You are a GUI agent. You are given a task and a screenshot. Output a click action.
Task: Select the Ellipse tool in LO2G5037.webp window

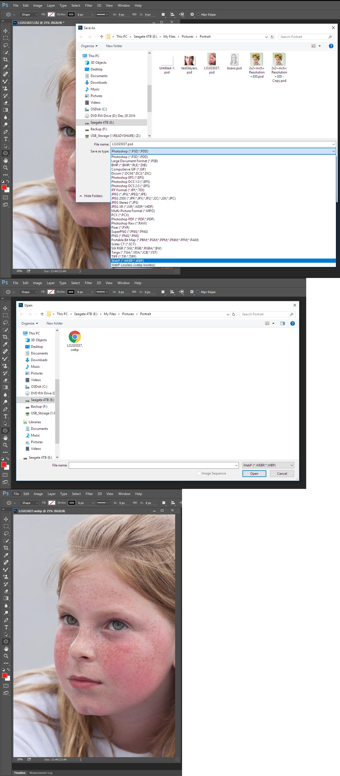(6, 642)
